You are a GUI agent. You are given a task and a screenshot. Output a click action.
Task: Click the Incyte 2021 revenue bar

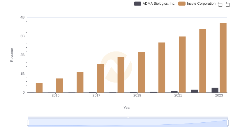[182, 65]
